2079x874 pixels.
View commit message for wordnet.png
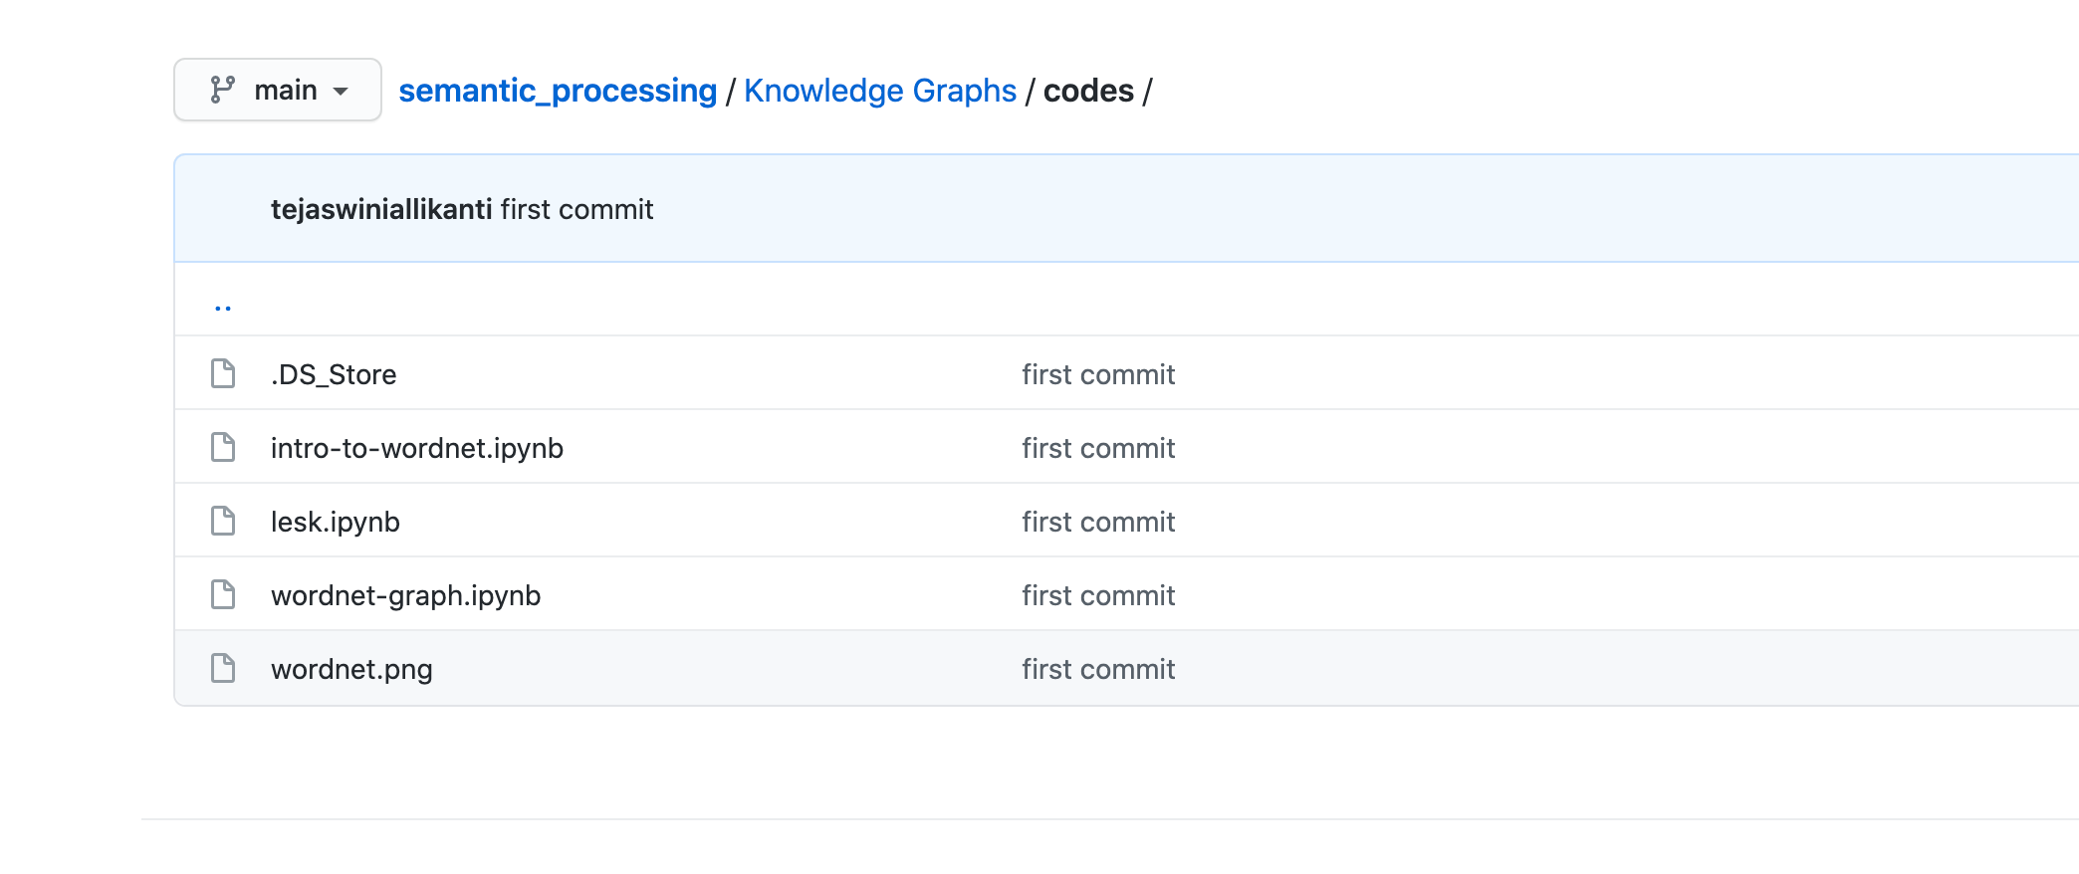coord(1098,669)
